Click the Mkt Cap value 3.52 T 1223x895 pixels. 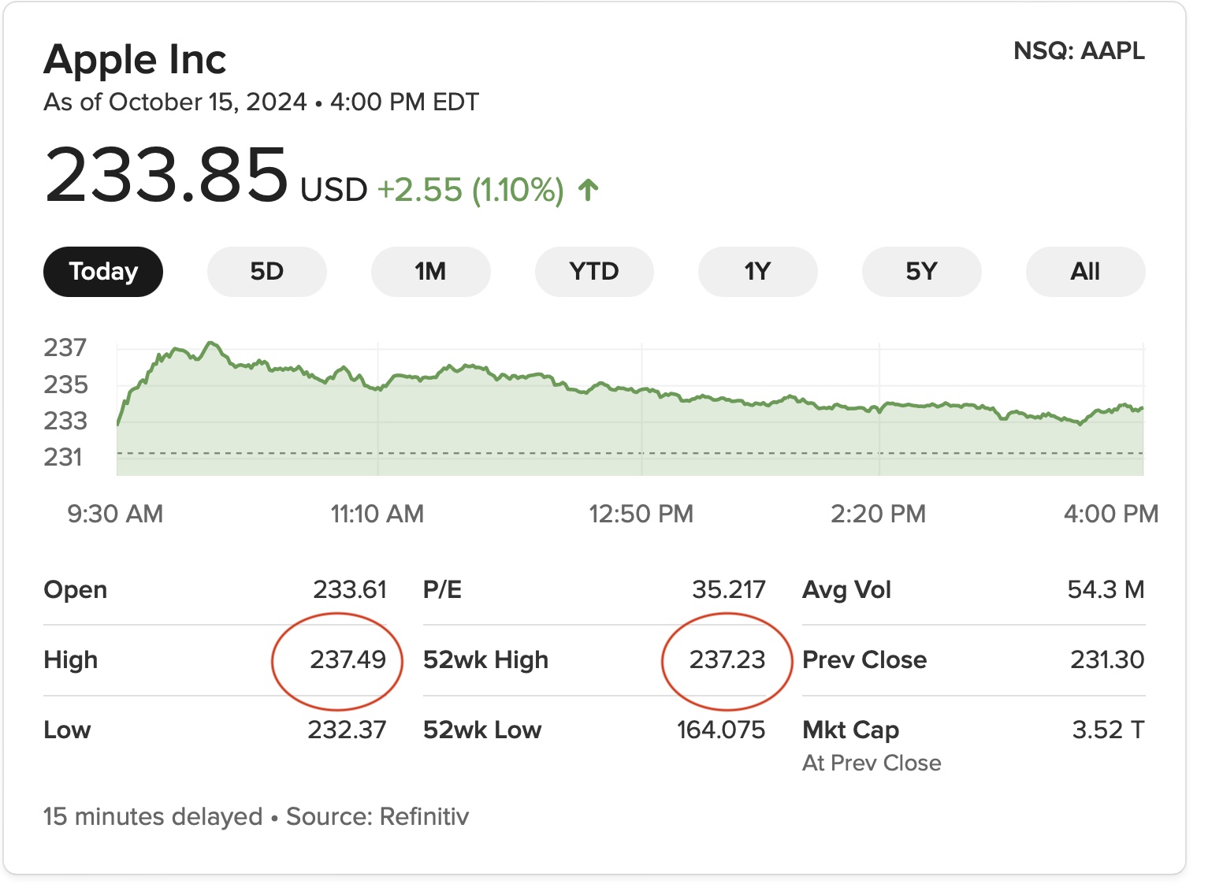[x=1107, y=730]
